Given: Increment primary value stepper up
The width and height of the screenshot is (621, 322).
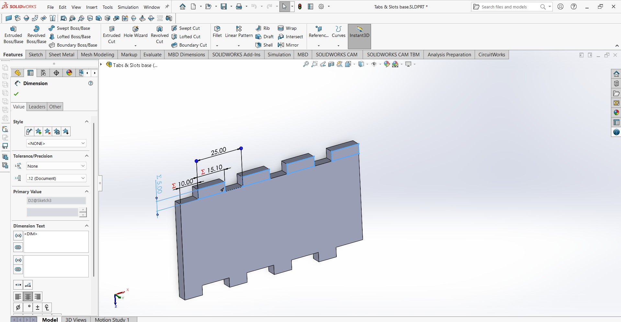Looking at the screenshot, I should point(83,210).
